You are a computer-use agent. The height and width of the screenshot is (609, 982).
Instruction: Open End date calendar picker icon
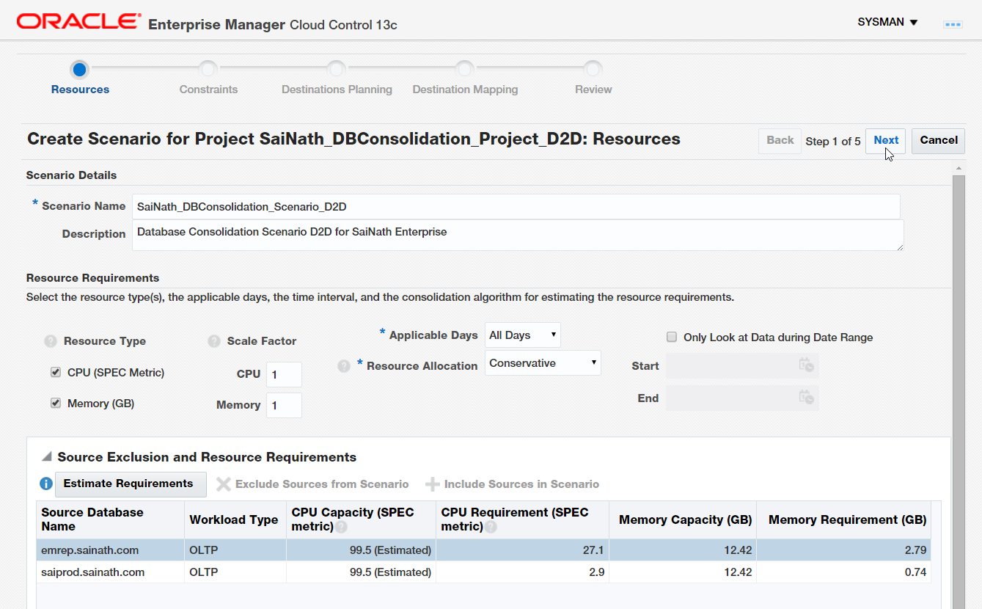(x=807, y=398)
